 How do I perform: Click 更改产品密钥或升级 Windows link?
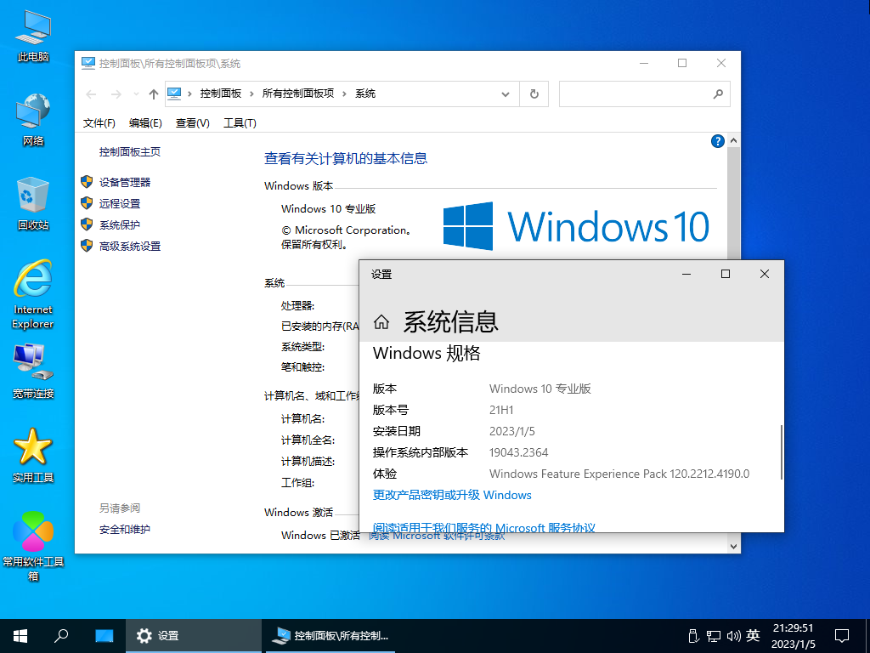point(452,495)
